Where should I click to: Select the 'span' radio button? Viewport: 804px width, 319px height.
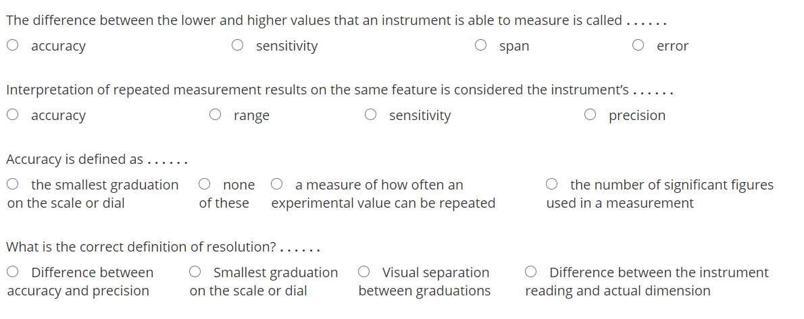click(481, 46)
